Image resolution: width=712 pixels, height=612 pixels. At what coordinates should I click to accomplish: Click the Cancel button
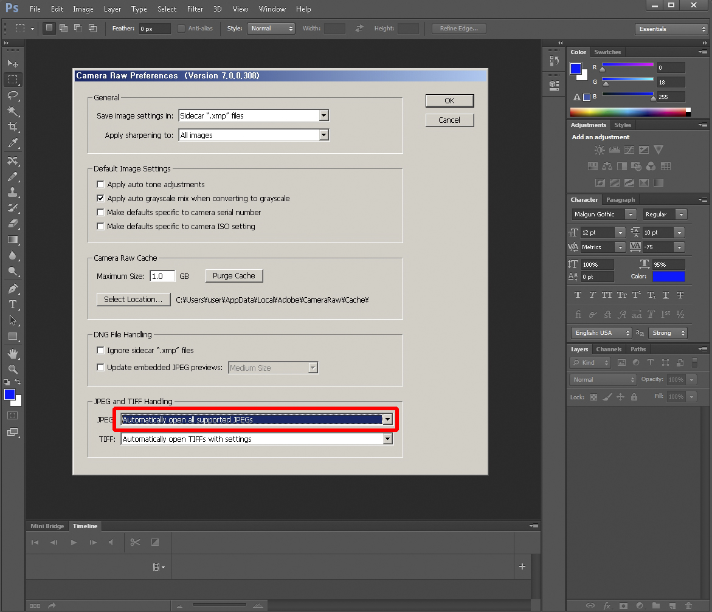click(449, 120)
